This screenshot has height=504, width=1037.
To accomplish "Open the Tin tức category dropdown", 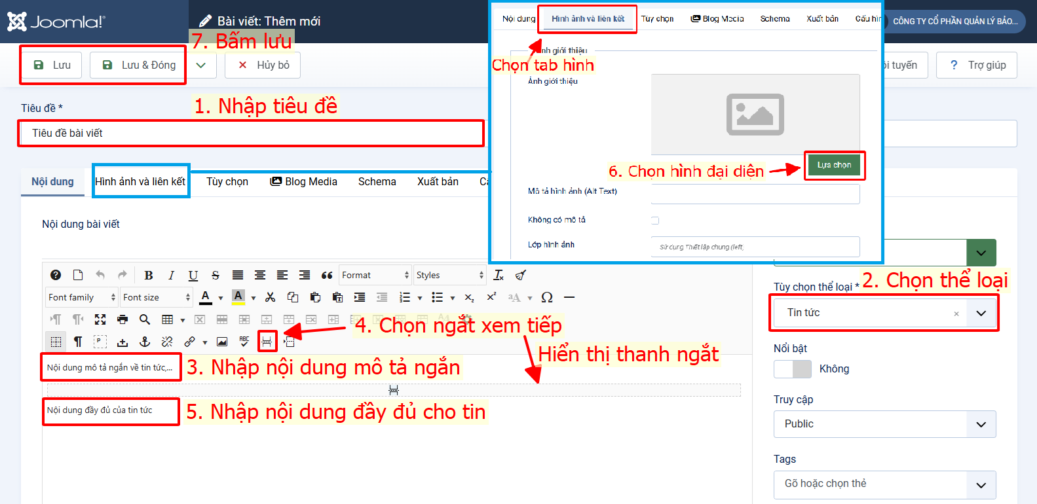I will tap(981, 314).
